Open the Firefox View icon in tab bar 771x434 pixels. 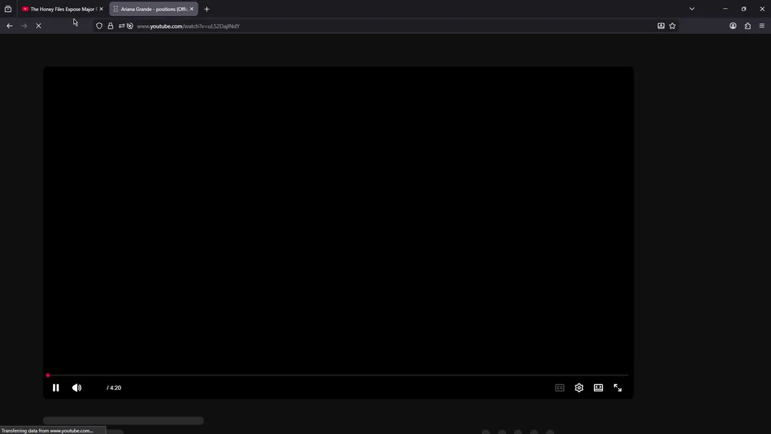pos(8,9)
